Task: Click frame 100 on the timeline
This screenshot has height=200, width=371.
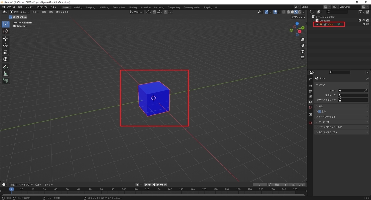Action: (124, 189)
